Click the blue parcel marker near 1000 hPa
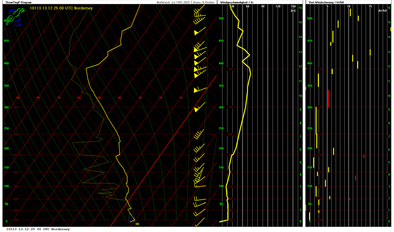The height and width of the screenshot is (232, 394). [131, 219]
